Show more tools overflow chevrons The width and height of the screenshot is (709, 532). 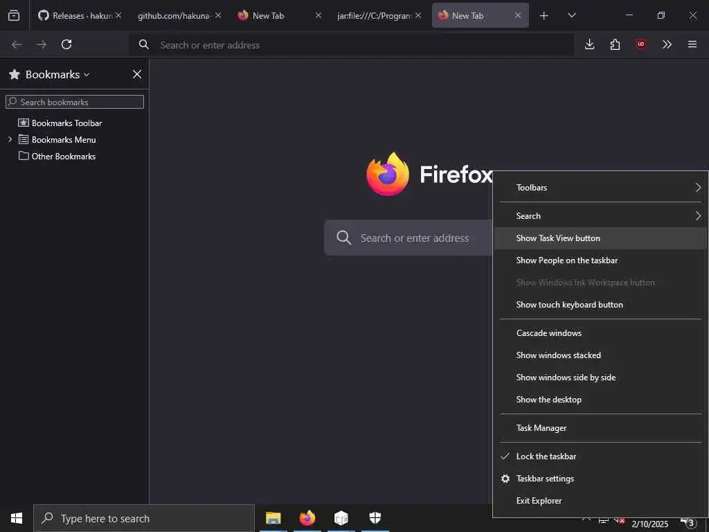[x=667, y=44]
